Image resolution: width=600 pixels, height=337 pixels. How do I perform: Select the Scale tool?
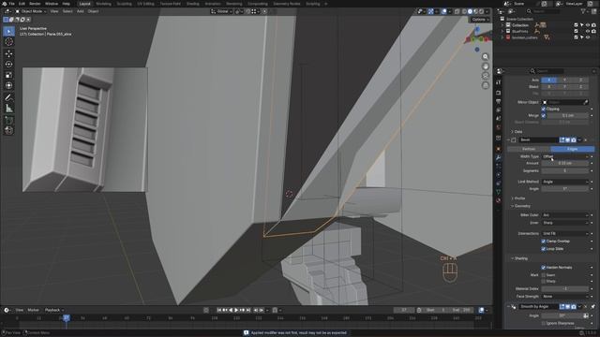[8, 75]
